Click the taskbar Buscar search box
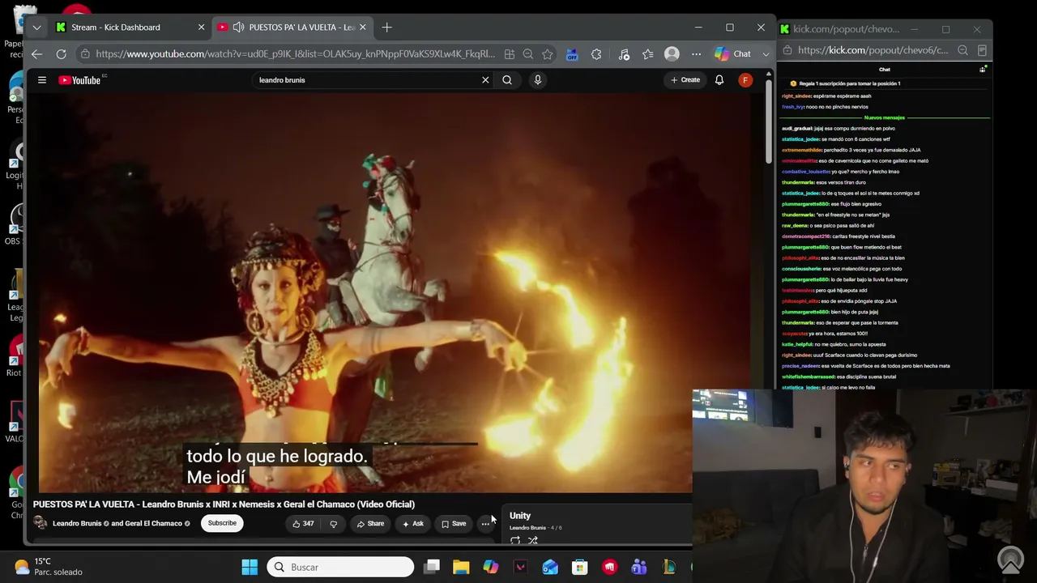This screenshot has height=583, width=1037. (x=340, y=568)
